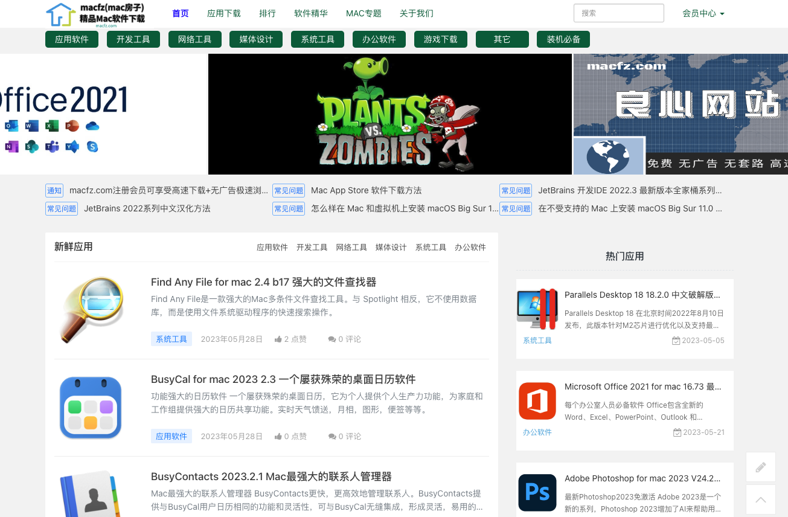
Task: Click calendar icon beside 2023-05-05
Action: (676, 341)
